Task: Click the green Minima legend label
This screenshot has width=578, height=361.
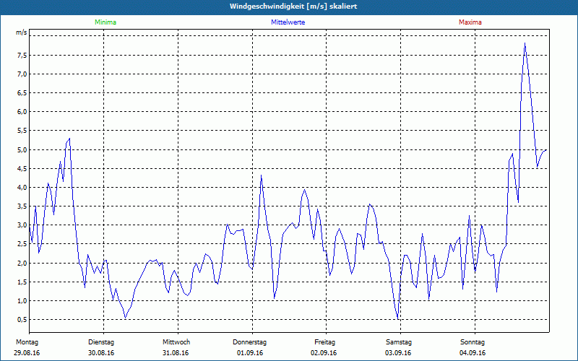Action: (105, 22)
